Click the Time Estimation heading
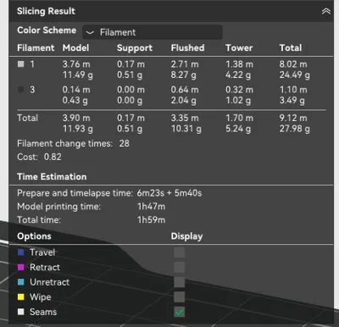 (52, 177)
